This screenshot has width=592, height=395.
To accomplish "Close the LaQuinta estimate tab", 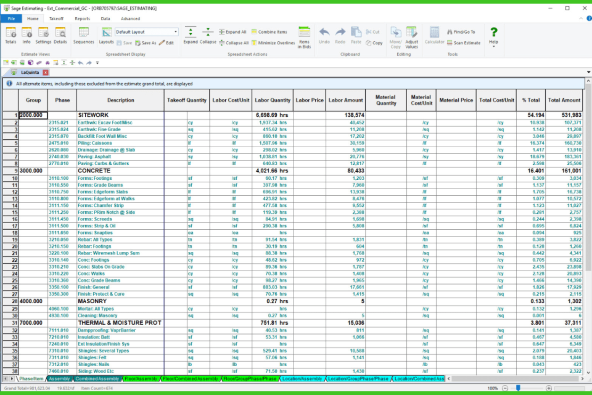I will (46, 72).
